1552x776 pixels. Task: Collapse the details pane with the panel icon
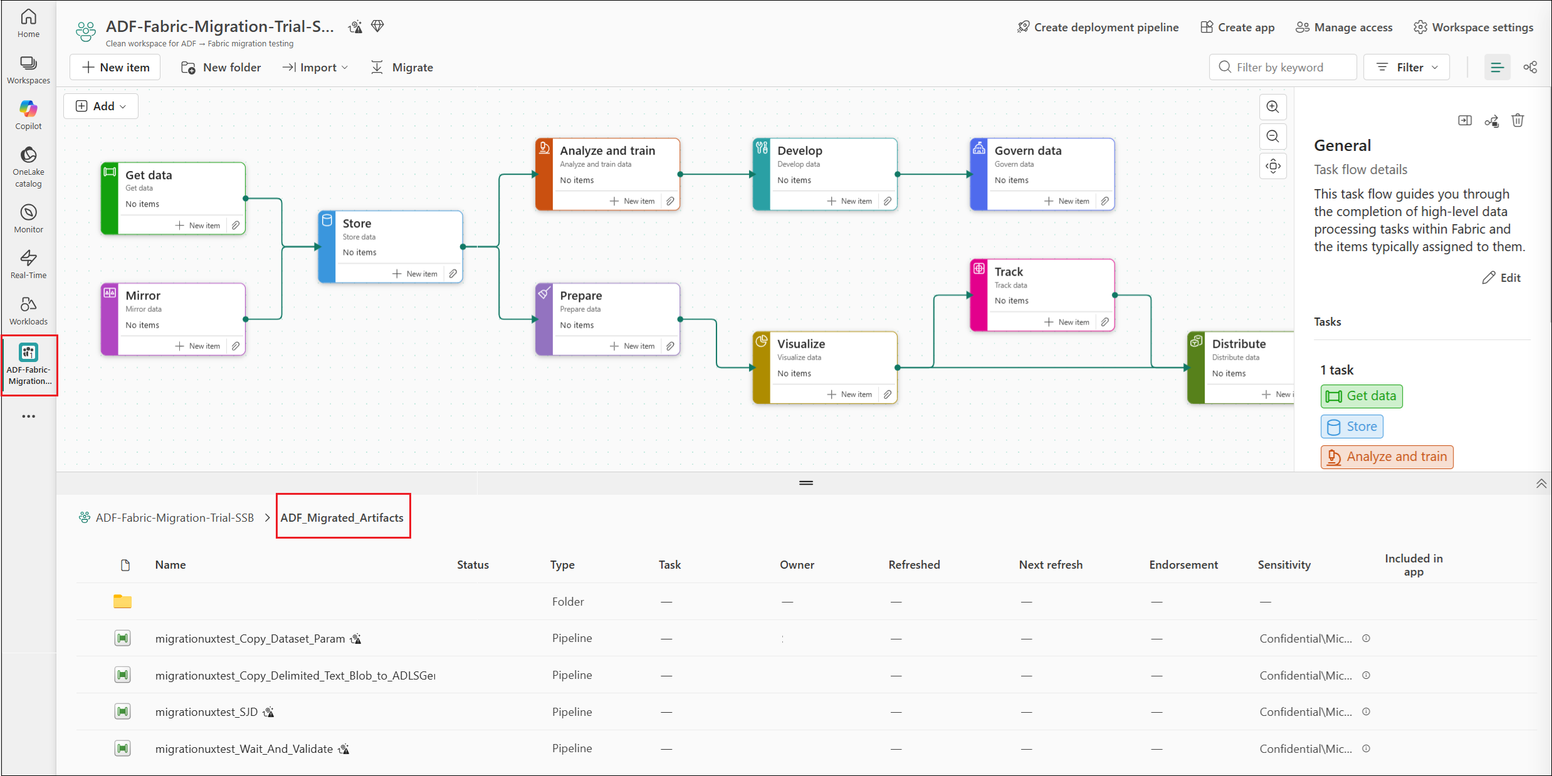point(1465,120)
